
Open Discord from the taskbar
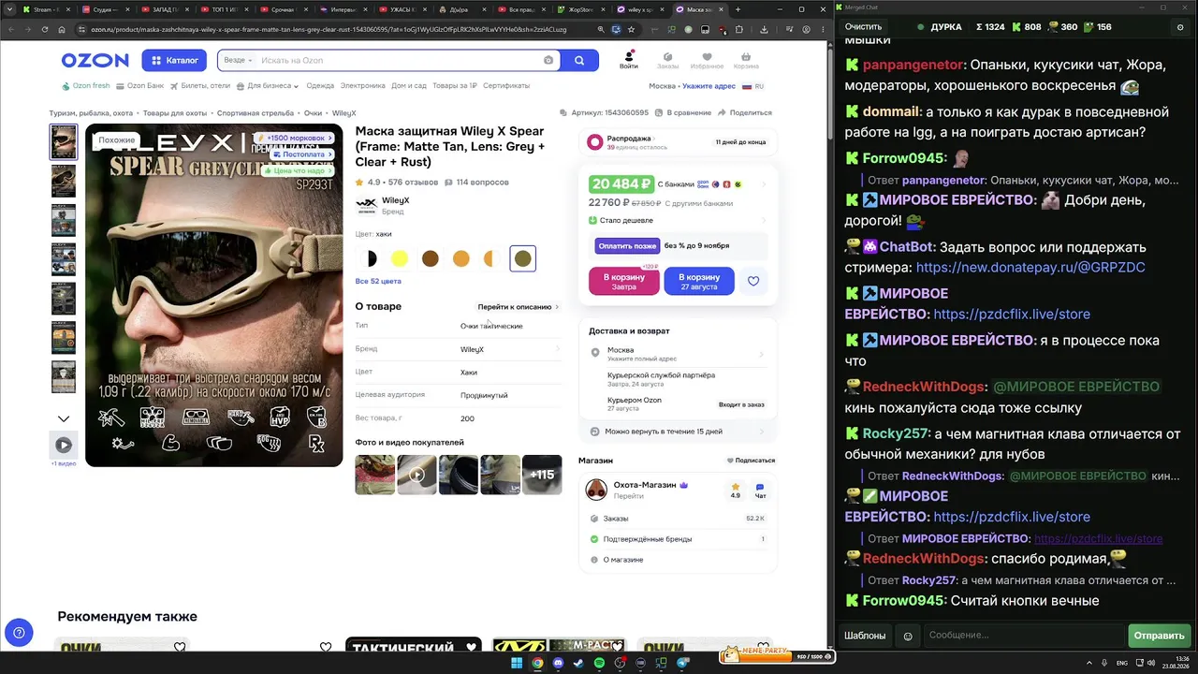point(558,664)
